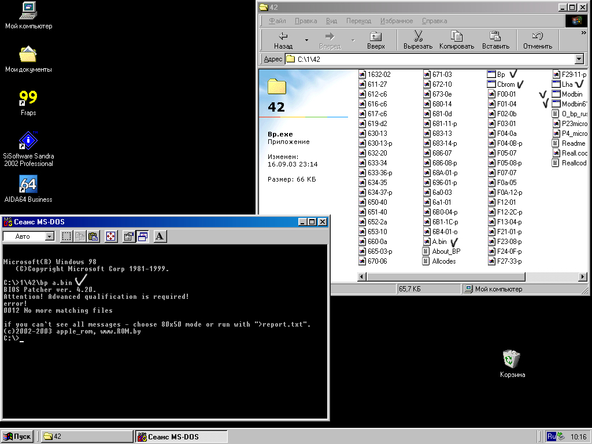Click the Font 'A' icon in MS-DOS toolbar
The width and height of the screenshot is (592, 444).
coord(160,236)
